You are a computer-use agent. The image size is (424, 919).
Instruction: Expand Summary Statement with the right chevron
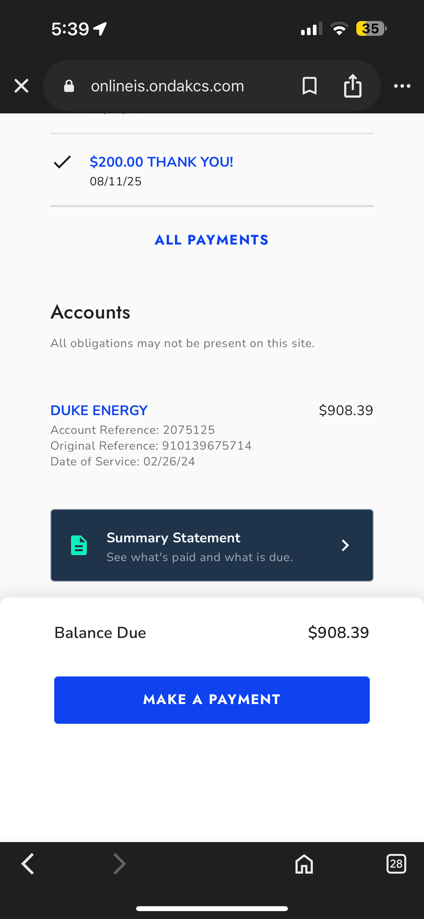coord(345,545)
